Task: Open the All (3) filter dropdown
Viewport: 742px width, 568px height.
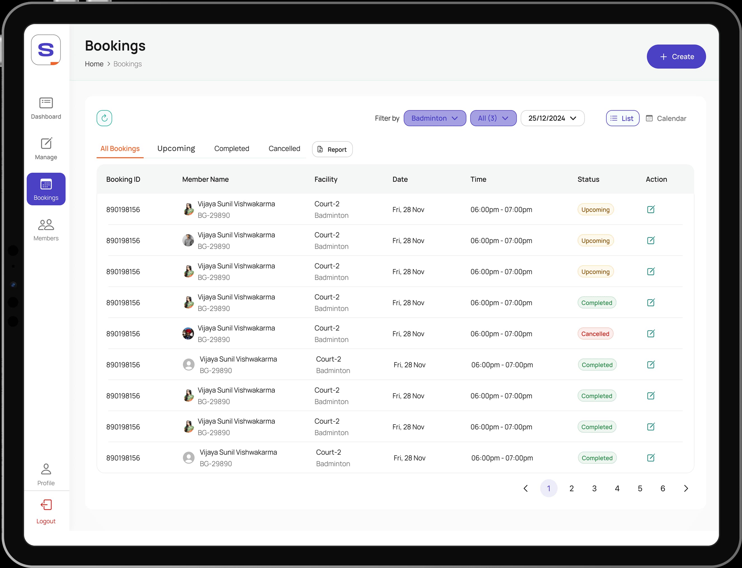Action: click(493, 118)
